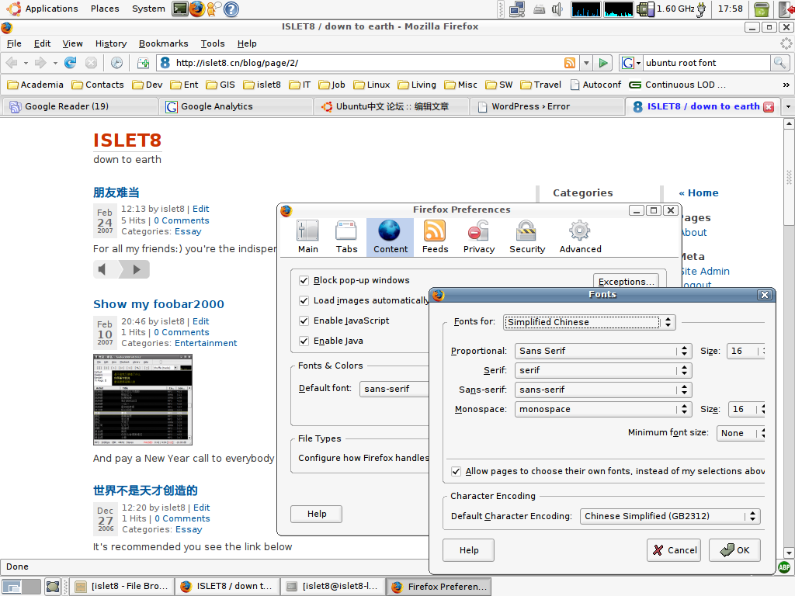
Task: Toggle Load images automatically checkbox
Action: pos(304,301)
